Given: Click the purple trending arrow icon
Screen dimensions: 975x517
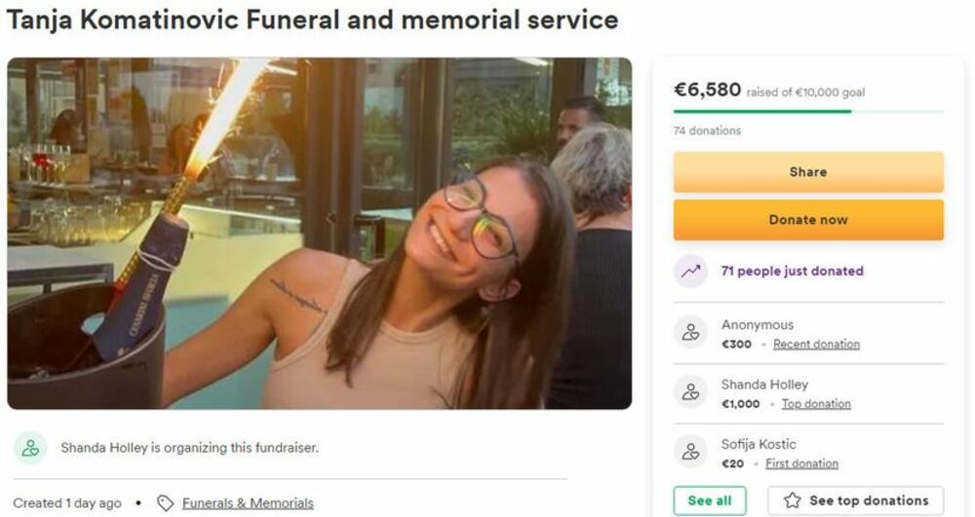Looking at the screenshot, I should click(x=690, y=272).
